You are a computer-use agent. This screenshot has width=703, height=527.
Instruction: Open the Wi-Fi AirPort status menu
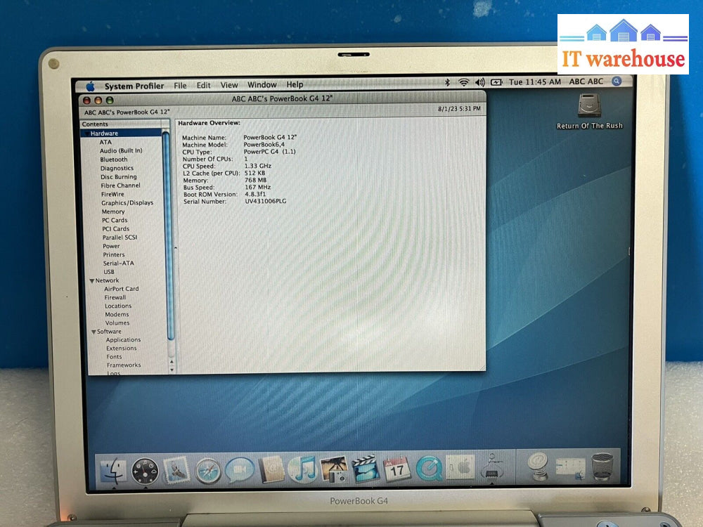pos(463,82)
